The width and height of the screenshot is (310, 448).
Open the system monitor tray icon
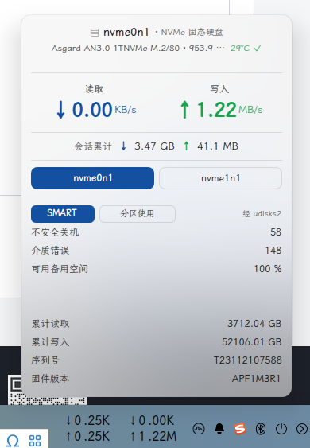coord(199,429)
